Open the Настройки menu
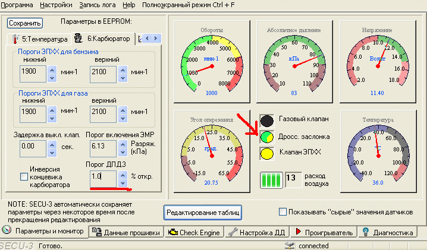The image size is (427, 250). 58,5
